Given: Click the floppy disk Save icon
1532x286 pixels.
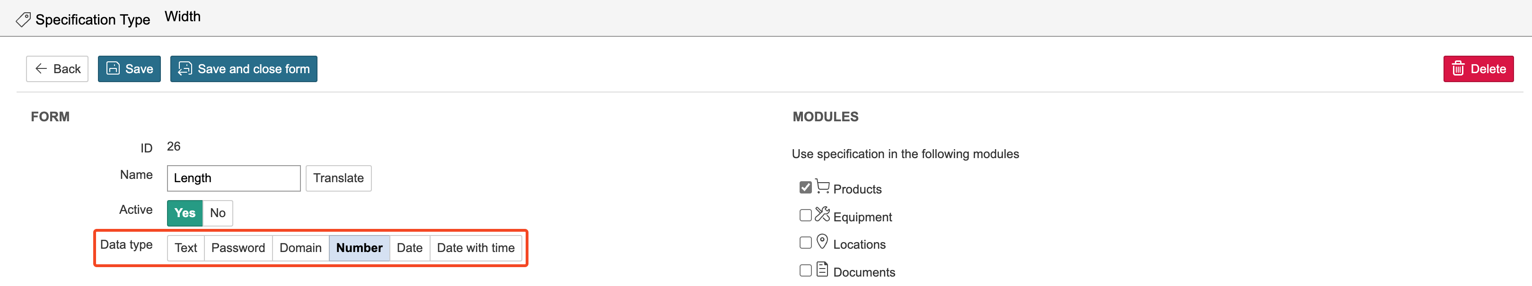Looking at the screenshot, I should 113,69.
